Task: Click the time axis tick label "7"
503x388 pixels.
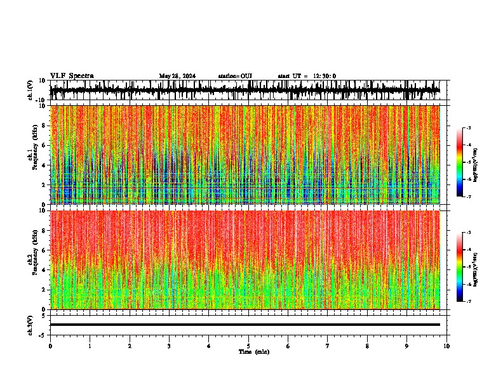Action: [x=328, y=346]
